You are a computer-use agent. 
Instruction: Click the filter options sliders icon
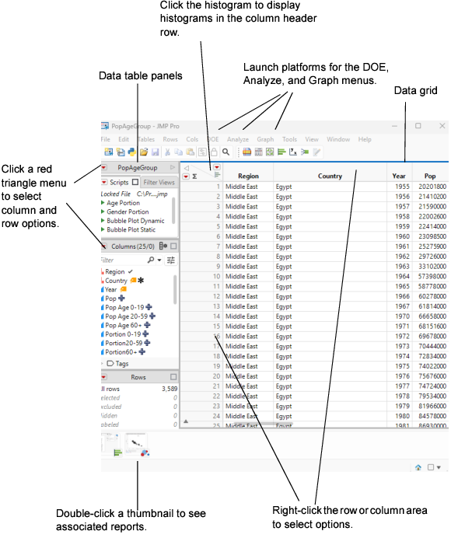point(171,260)
